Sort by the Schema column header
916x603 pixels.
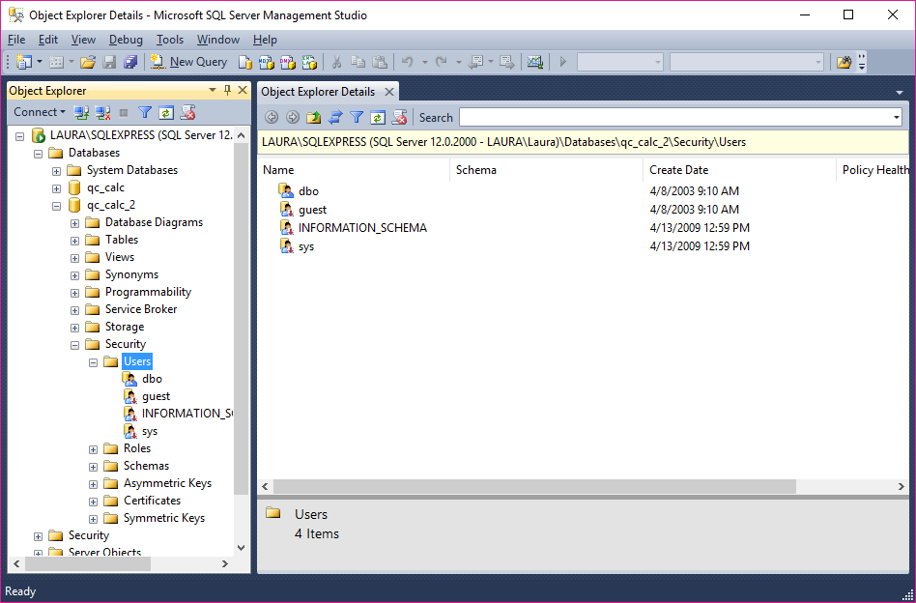547,170
